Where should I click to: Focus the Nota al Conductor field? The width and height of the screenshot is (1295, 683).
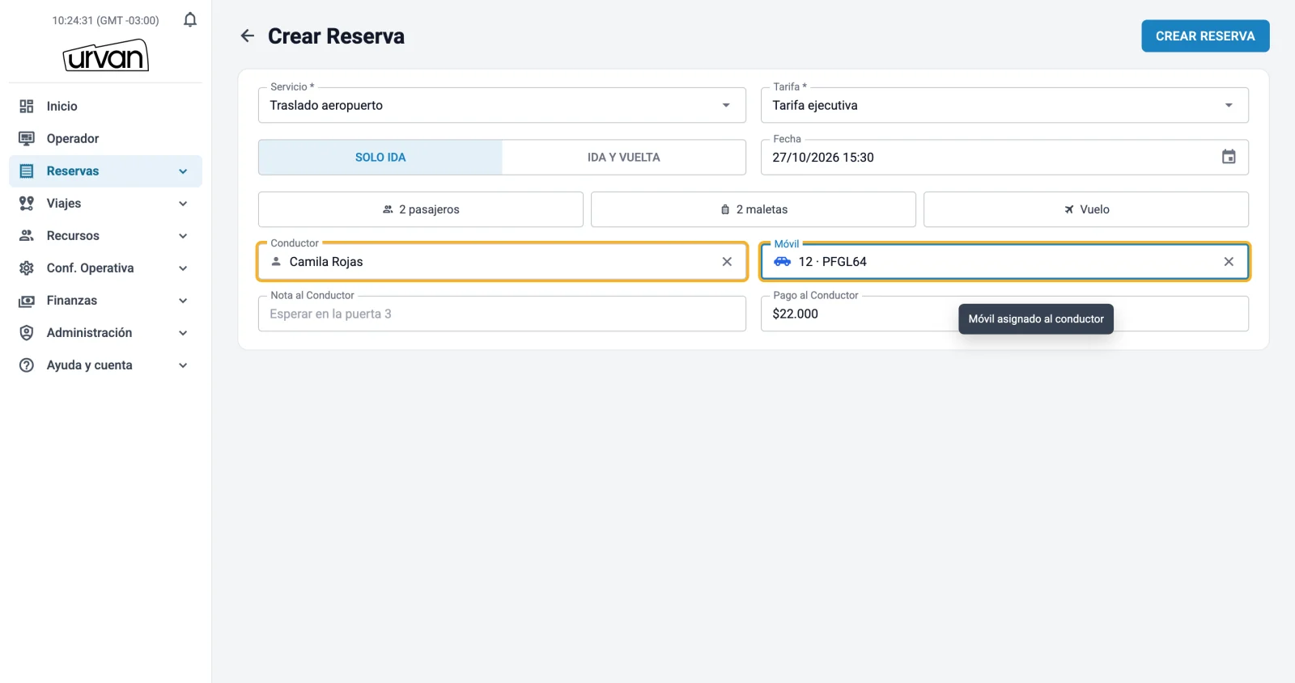502,314
